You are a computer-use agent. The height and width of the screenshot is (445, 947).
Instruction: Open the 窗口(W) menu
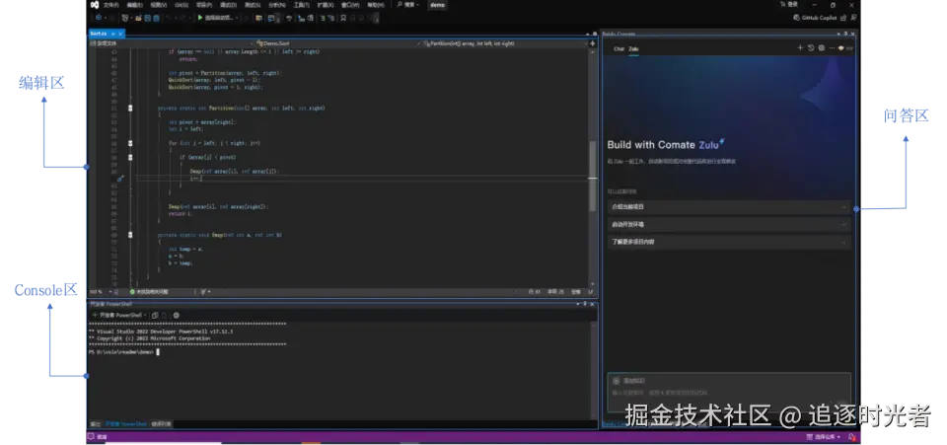349,5
